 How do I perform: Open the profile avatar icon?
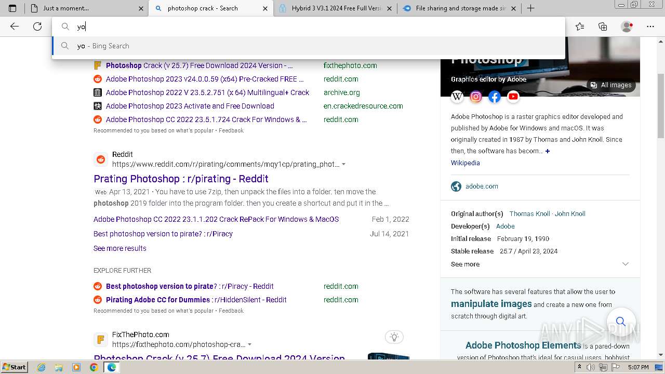click(627, 26)
